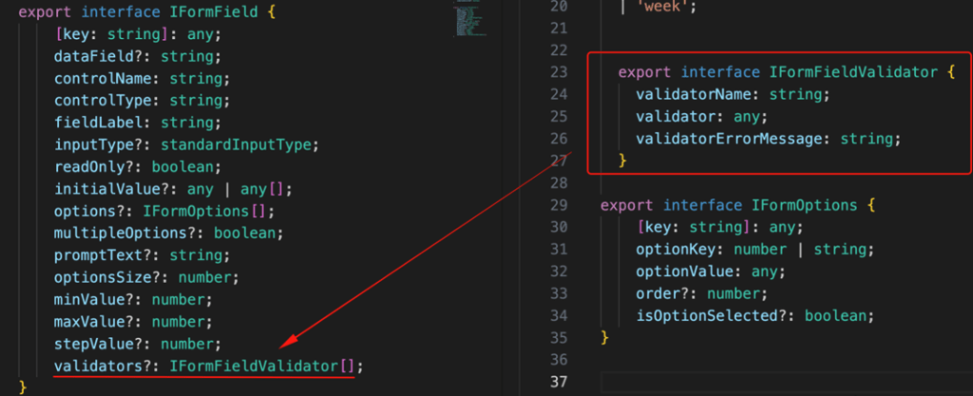
Task: Click the 'inputType?: standardInputType;' line
Action: pos(186,145)
